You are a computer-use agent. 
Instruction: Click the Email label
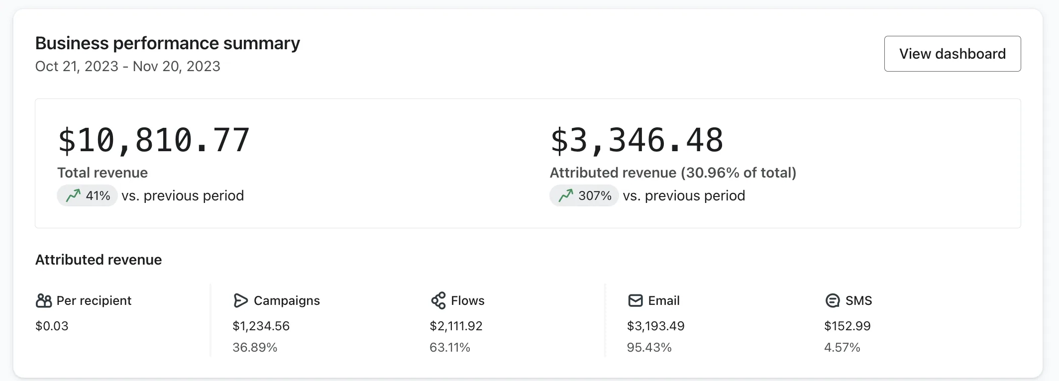click(x=664, y=300)
